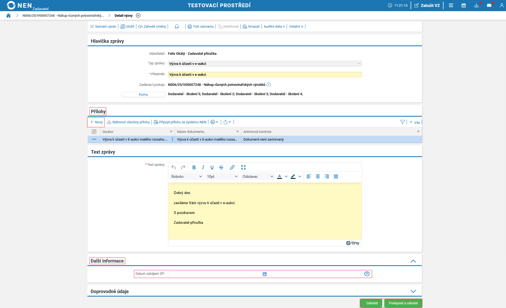The height and width of the screenshot is (308, 506).
Task: Toggle fullscreen mode in text editor
Action: pos(243,167)
